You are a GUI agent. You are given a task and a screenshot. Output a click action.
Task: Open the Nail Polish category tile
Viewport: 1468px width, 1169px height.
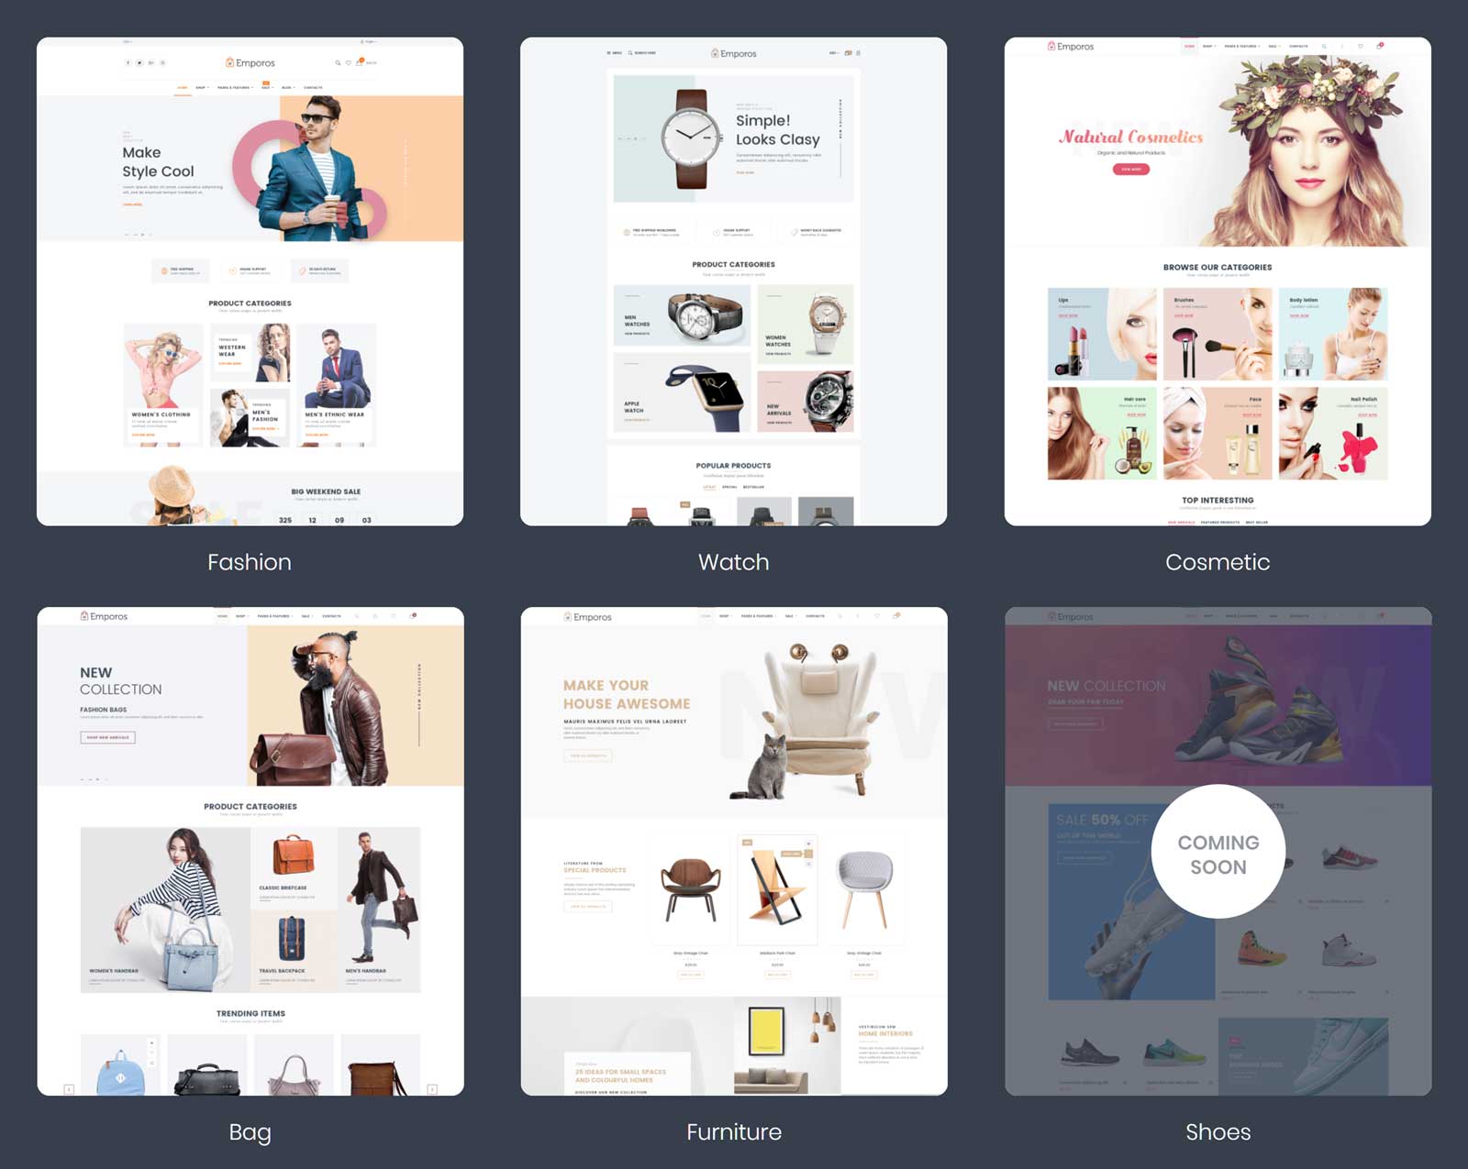[1333, 434]
